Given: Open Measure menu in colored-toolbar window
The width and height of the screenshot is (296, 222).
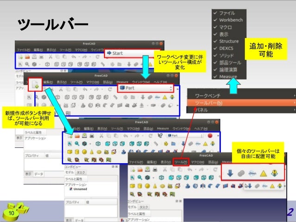Looking at the screenshot, I should pyautogui.click(x=163, y=128).
